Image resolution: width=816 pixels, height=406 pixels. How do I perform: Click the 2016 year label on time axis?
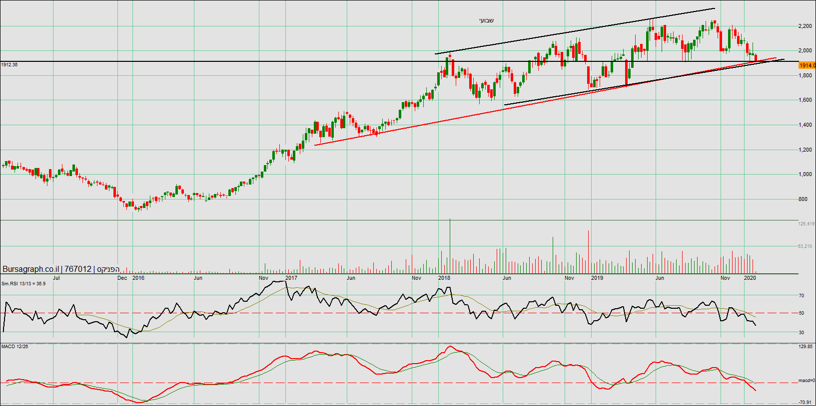(x=138, y=278)
